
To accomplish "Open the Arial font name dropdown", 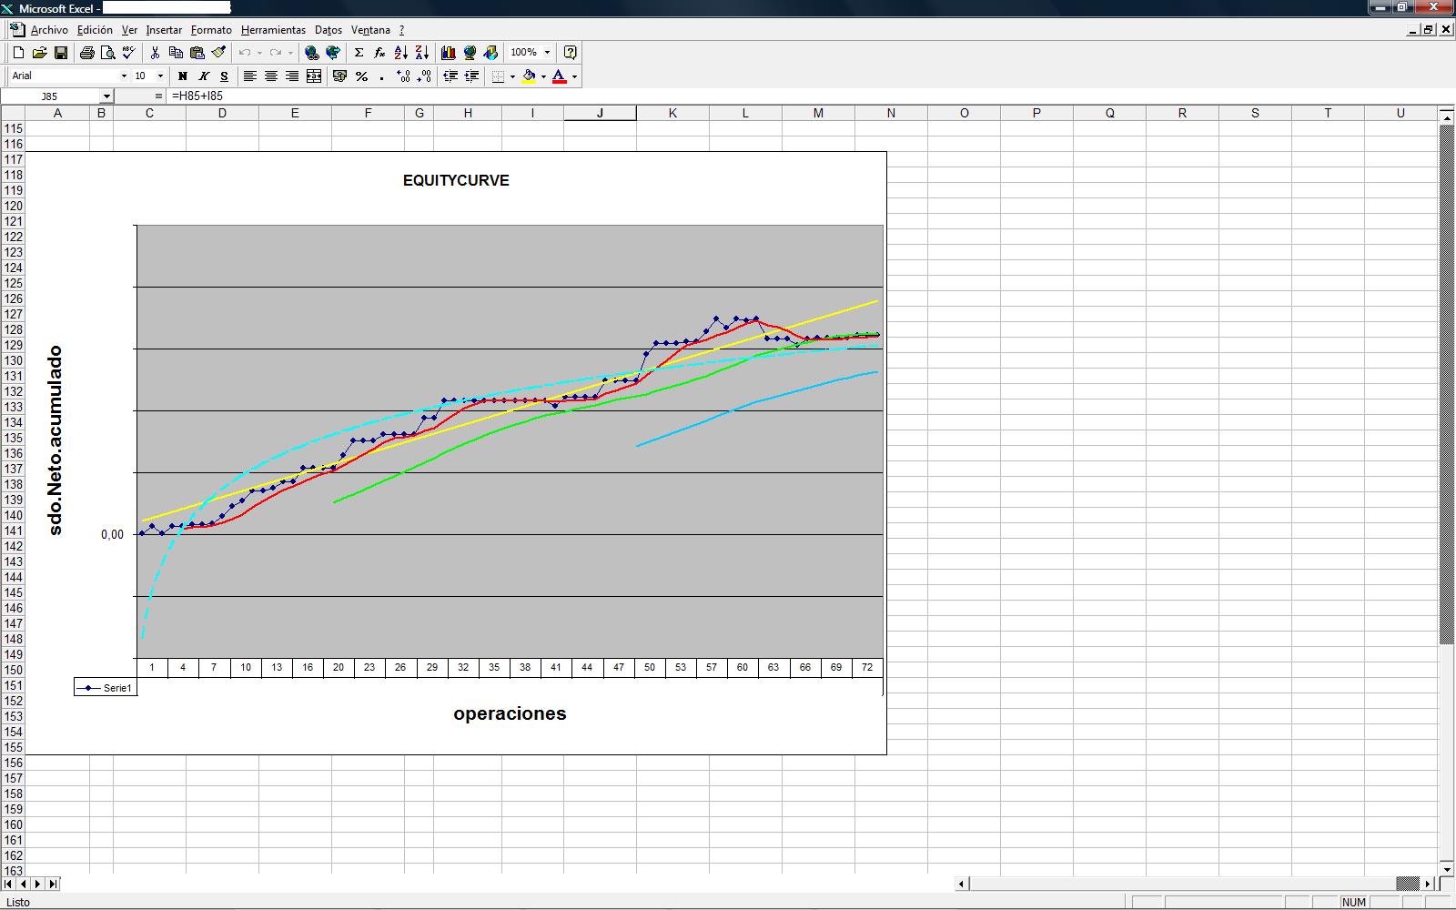I will click(x=124, y=76).
